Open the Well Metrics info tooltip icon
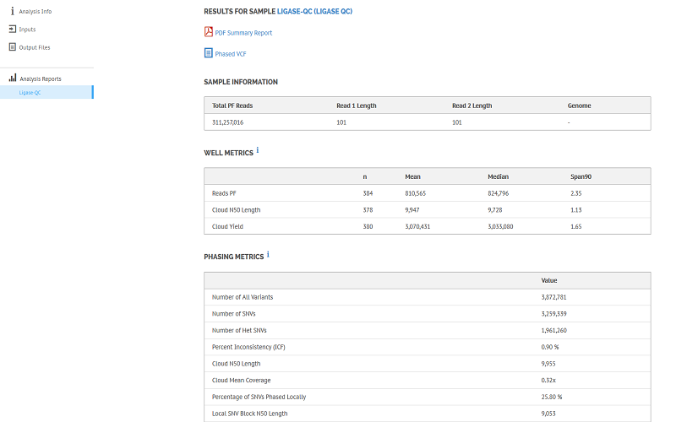 point(258,150)
